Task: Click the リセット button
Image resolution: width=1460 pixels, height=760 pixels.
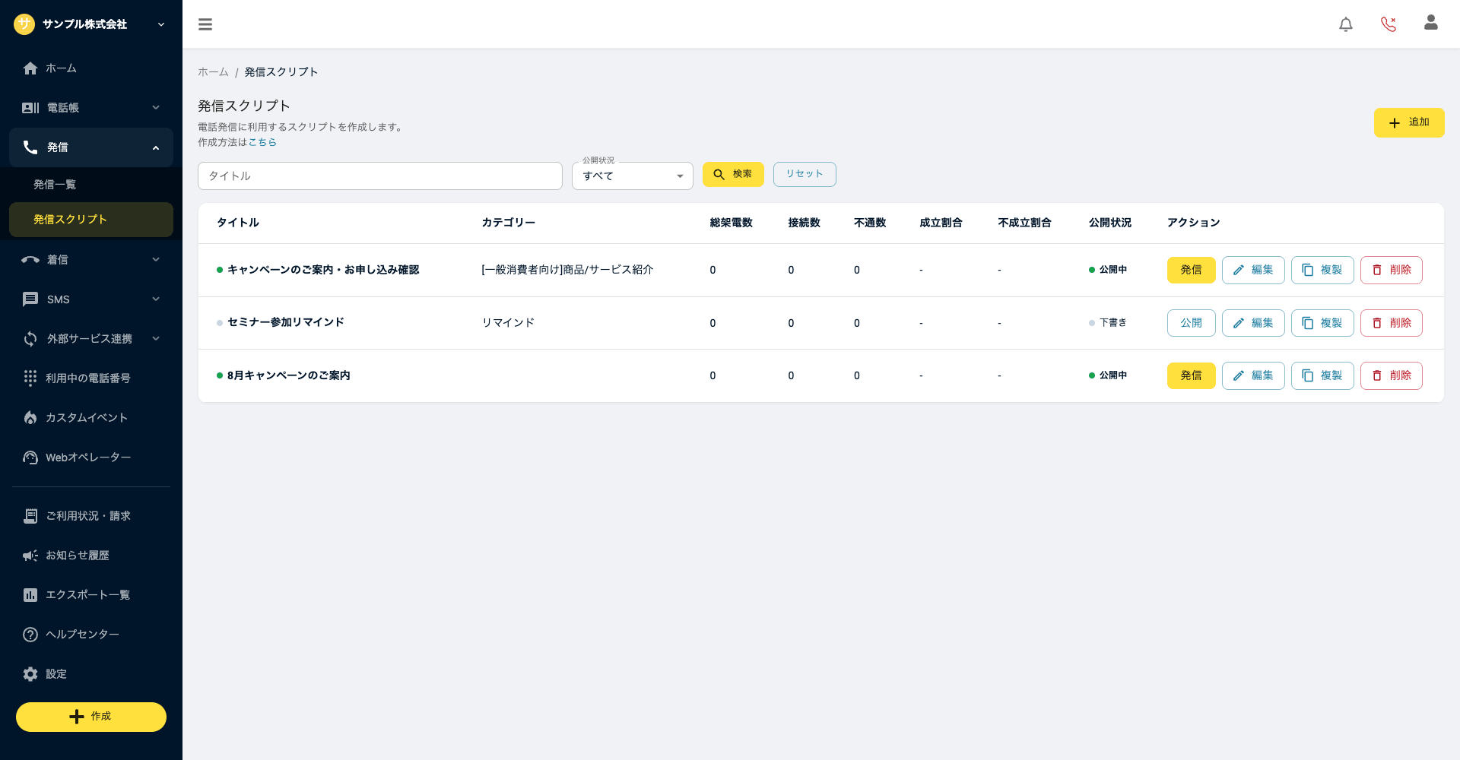Action: tap(805, 174)
